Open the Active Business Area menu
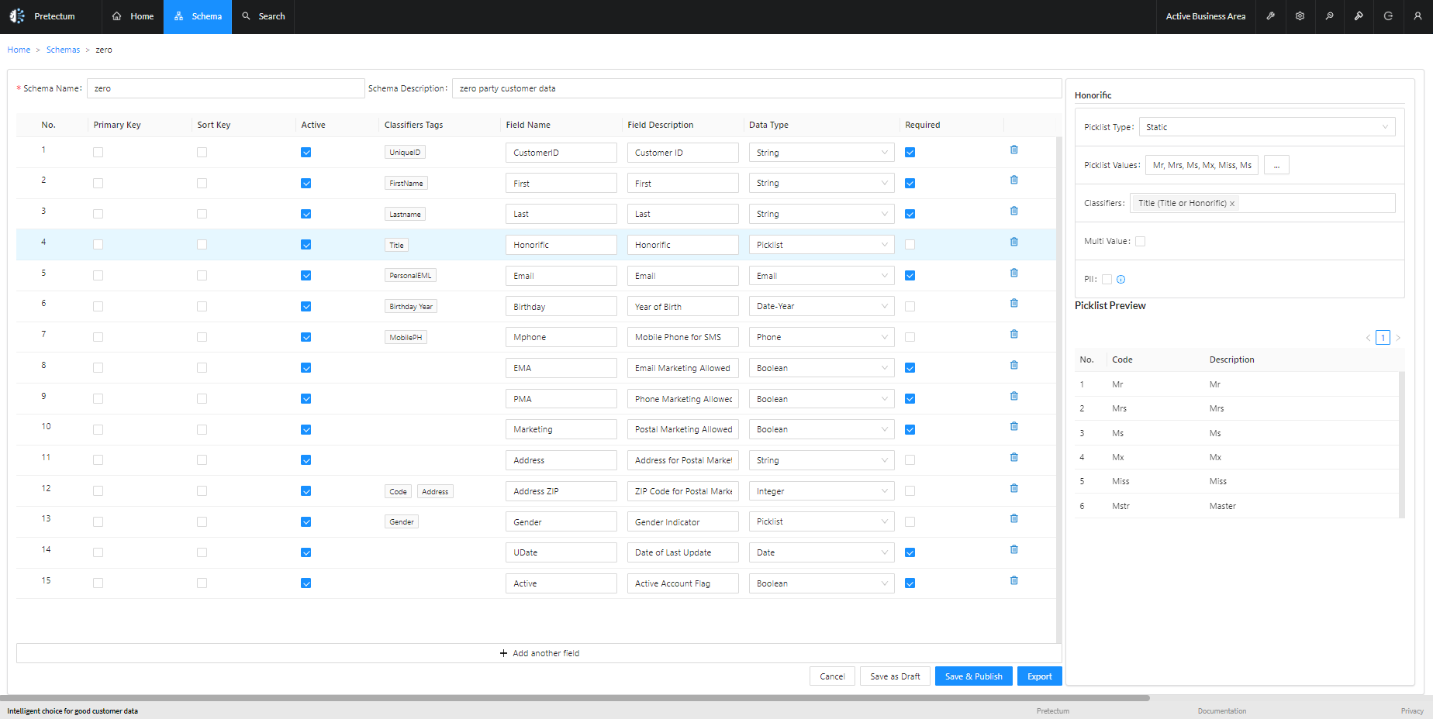 click(x=1206, y=16)
